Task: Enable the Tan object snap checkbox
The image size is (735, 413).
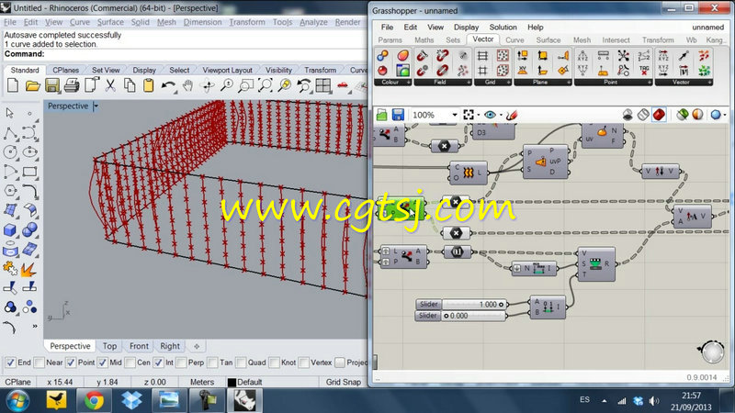Action: point(213,363)
